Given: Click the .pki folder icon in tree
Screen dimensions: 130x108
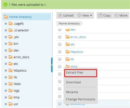Looking at the screenshot, I should tap(10, 37).
